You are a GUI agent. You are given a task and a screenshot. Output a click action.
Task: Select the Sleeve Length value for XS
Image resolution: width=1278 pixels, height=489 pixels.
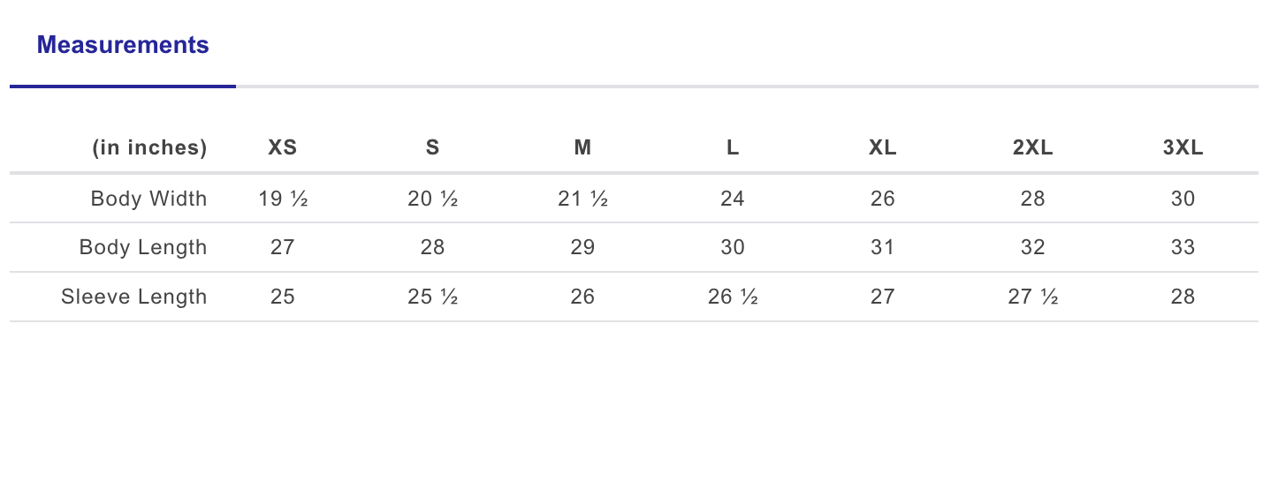click(283, 297)
